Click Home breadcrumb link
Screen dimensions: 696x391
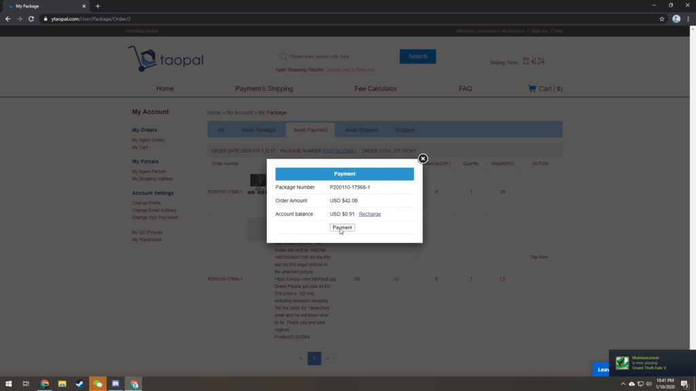(x=213, y=113)
